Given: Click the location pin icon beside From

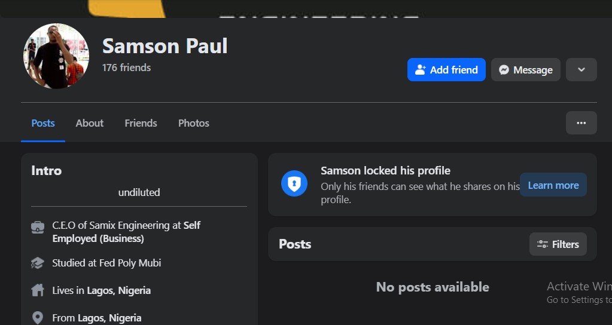Looking at the screenshot, I should coord(38,318).
